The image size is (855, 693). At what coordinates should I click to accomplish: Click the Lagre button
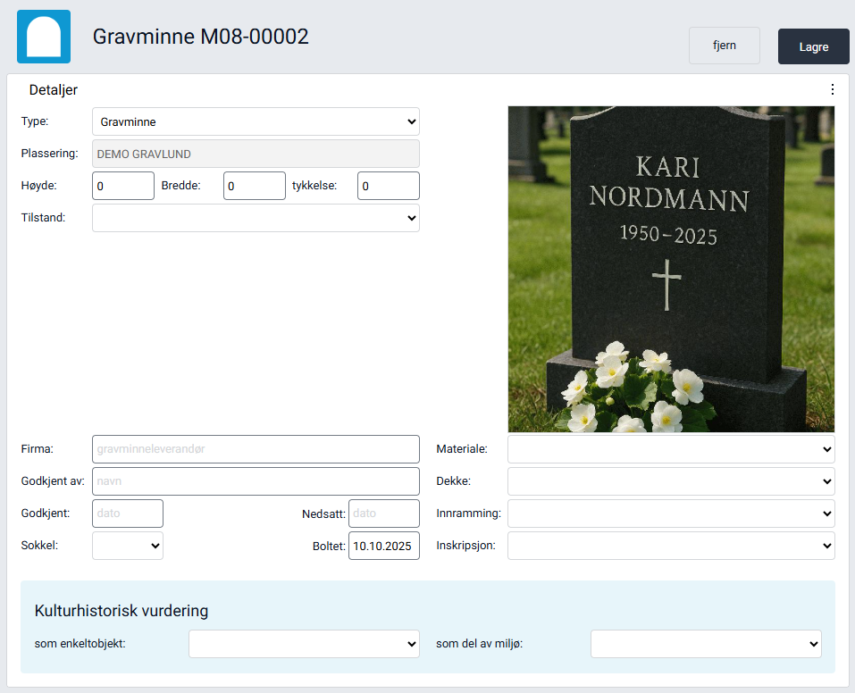(812, 46)
